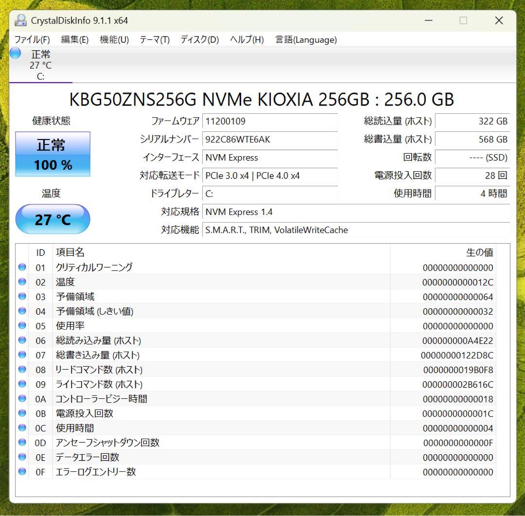The width and height of the screenshot is (525, 516).
Task: Click the status icon for row 09 ライトコマンド数
Action: 22,384
